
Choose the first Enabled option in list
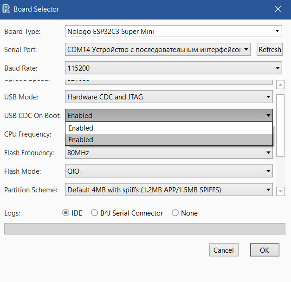(x=168, y=128)
